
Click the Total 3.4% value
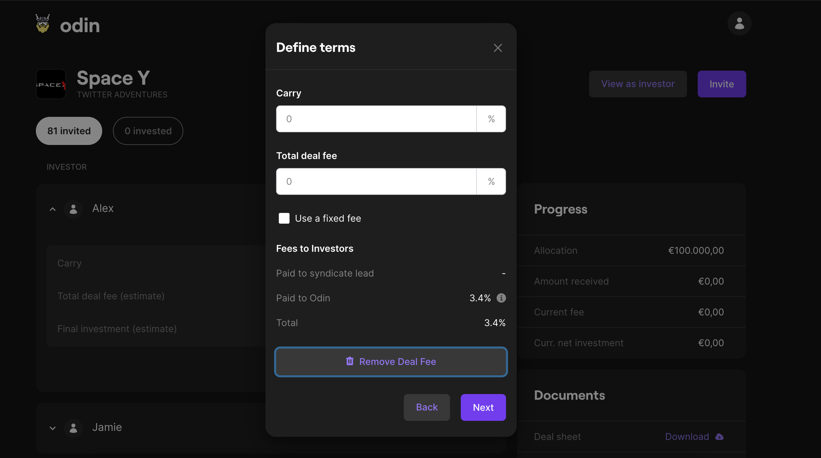point(495,323)
